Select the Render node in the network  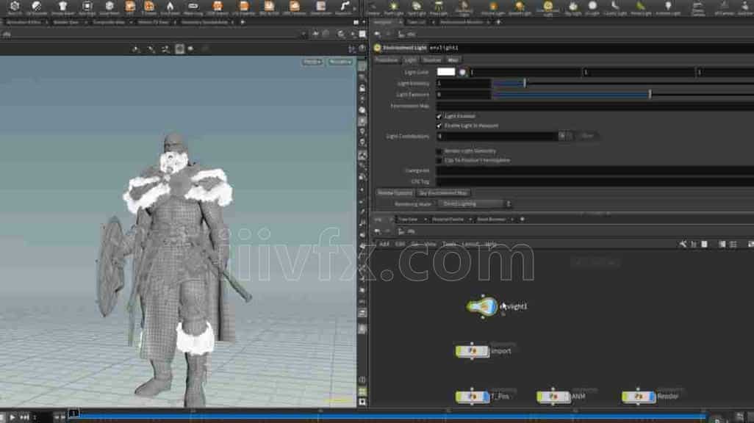(x=639, y=397)
